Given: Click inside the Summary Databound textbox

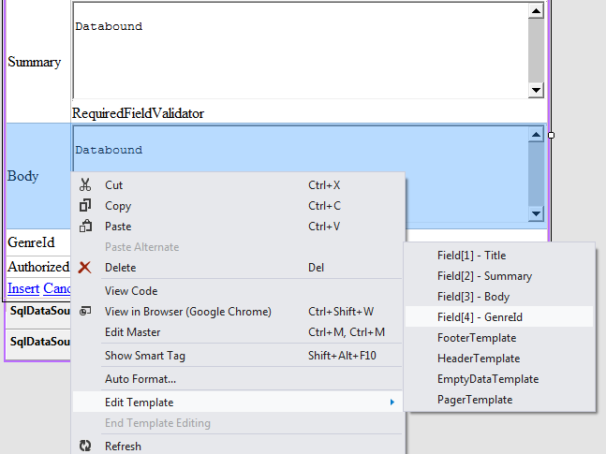Looking at the screenshot, I should (300, 51).
